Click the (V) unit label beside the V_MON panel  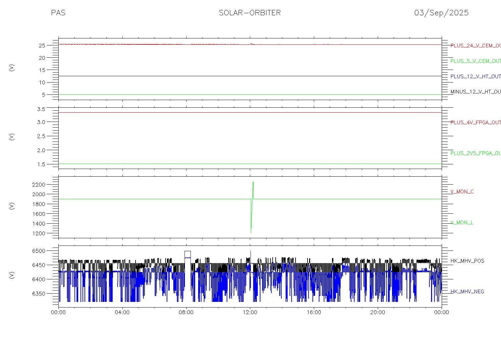[x=12, y=206]
